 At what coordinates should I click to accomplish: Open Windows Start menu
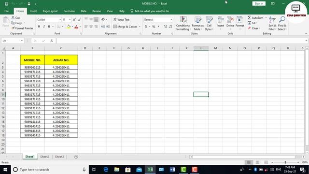tap(5, 170)
